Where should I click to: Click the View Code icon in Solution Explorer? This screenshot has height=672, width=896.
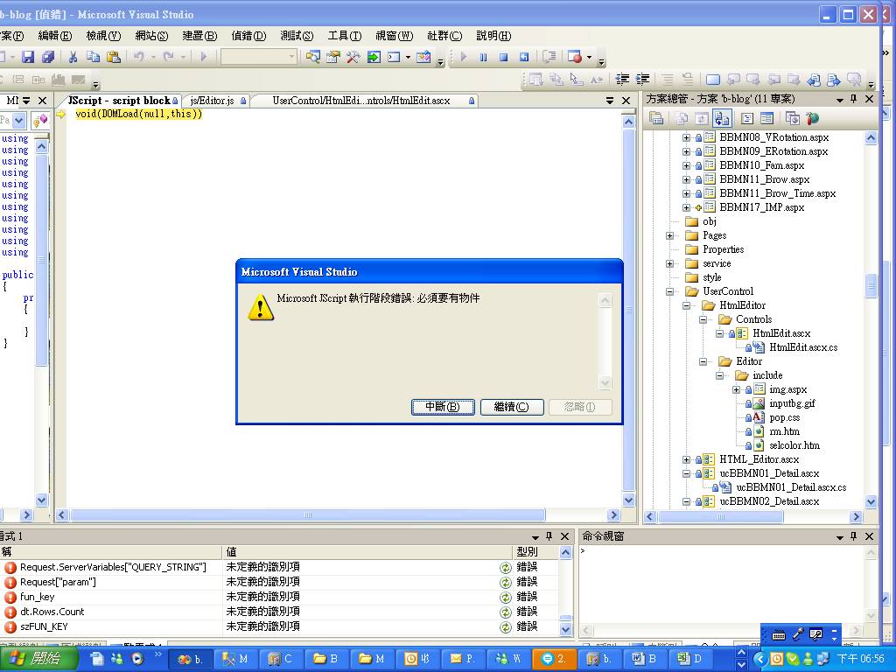point(747,118)
